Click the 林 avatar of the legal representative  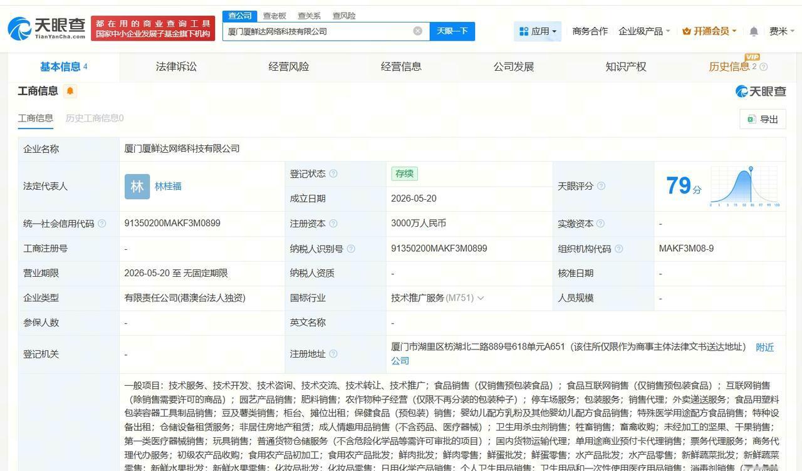pyautogui.click(x=137, y=187)
